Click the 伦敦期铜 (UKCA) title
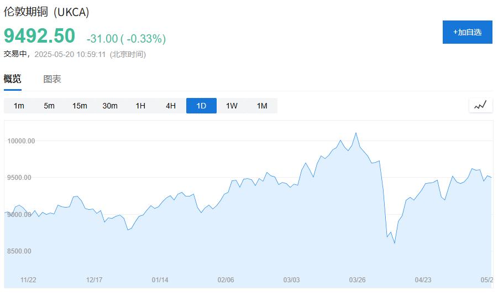The image size is (498, 295). (46, 12)
